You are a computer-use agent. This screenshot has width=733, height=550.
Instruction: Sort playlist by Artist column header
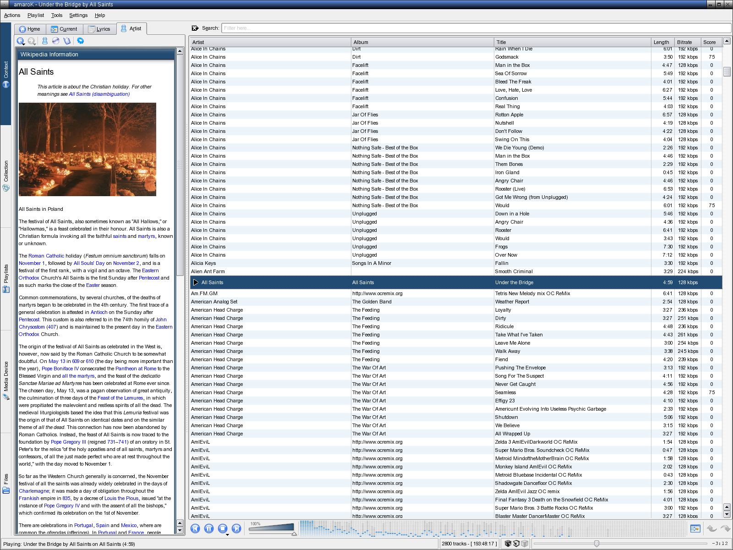point(270,42)
